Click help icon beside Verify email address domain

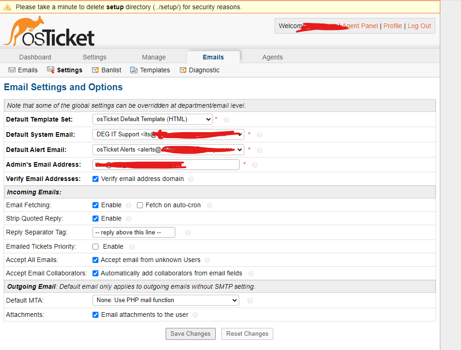(191, 179)
